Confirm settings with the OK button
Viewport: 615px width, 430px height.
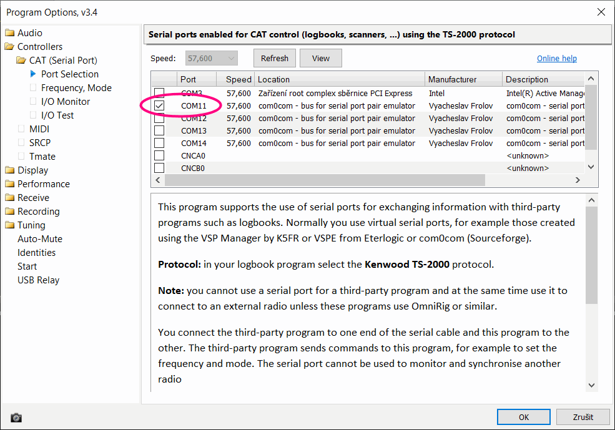[x=524, y=417]
